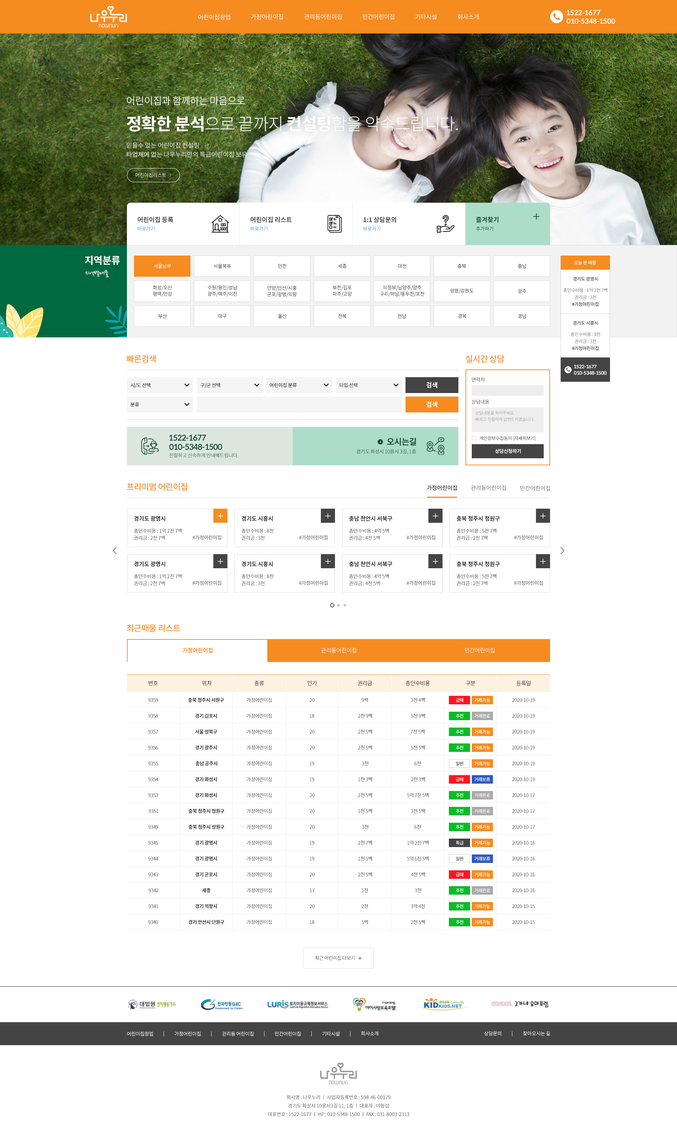This screenshot has height=1134, width=677.
Task: Go to the previous premium listings slide
Action: click(115, 551)
